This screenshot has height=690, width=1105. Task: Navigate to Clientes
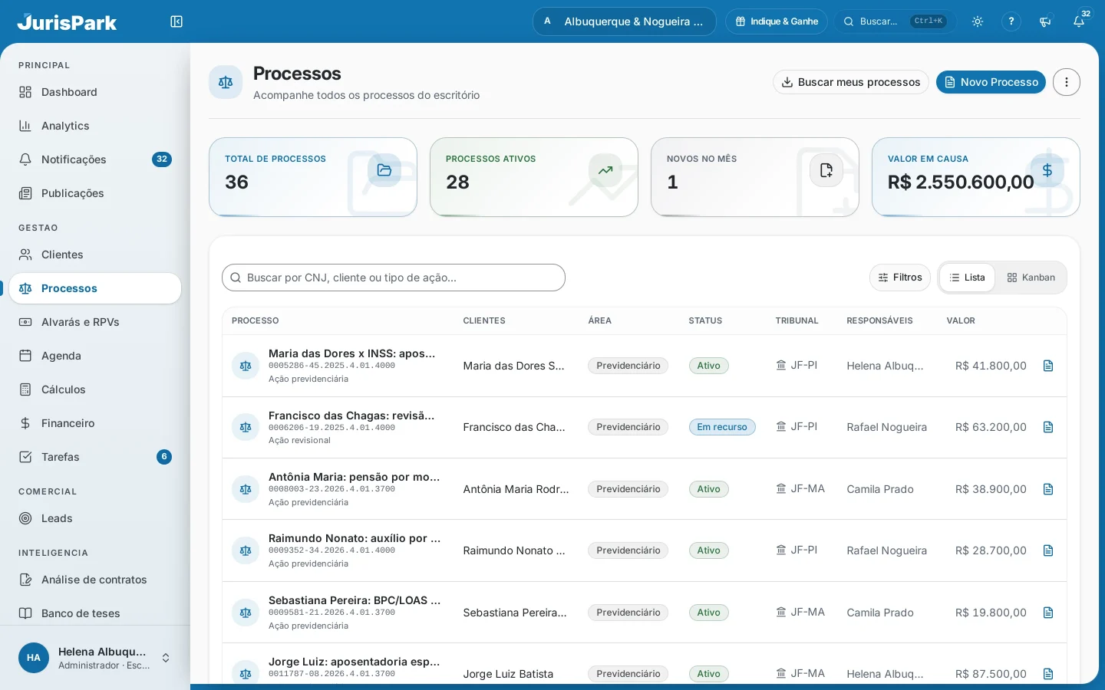coord(95,255)
